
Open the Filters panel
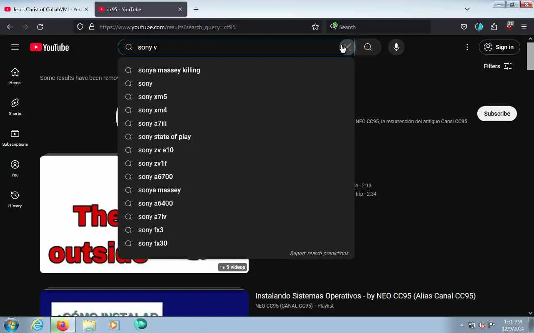[x=497, y=66]
